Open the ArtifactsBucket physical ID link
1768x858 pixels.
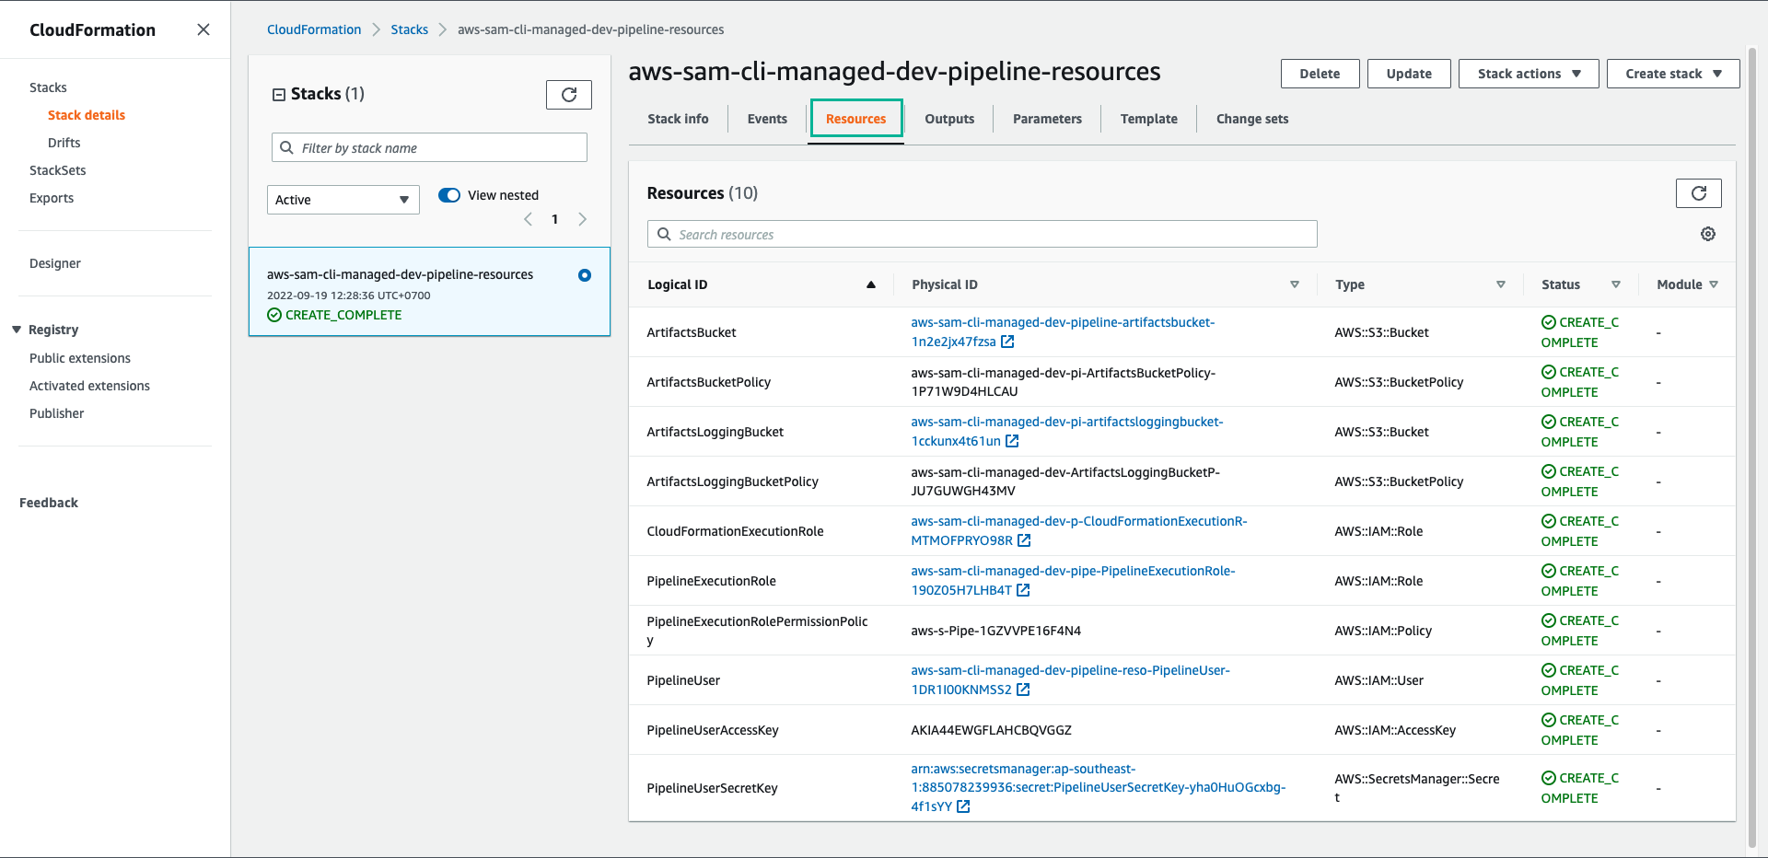pyautogui.click(x=1063, y=332)
